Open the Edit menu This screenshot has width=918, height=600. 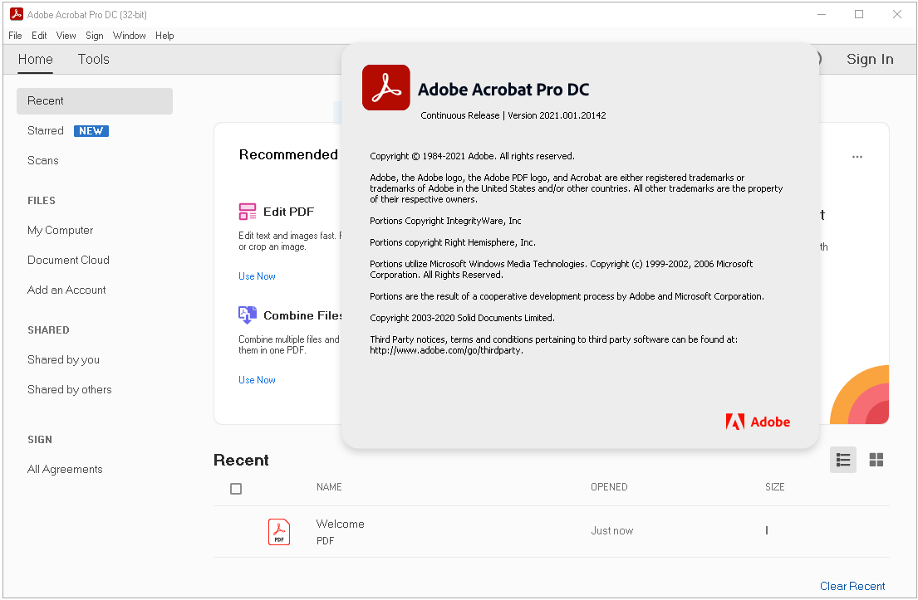click(39, 36)
